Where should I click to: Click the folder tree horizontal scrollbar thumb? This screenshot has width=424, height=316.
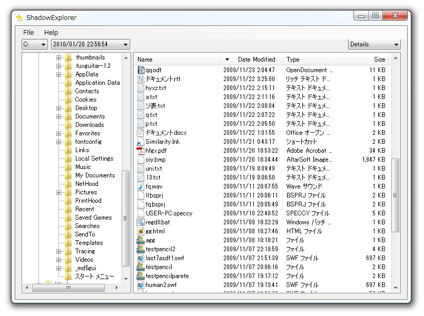(68, 288)
